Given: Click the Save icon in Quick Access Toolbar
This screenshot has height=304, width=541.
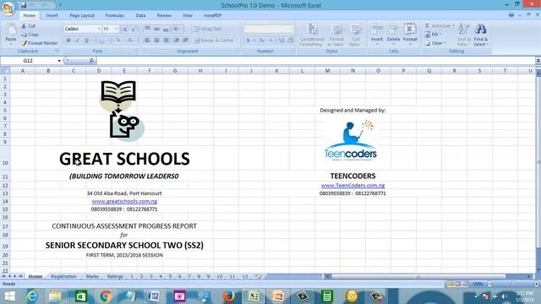Looking at the screenshot, I should coord(24,5).
